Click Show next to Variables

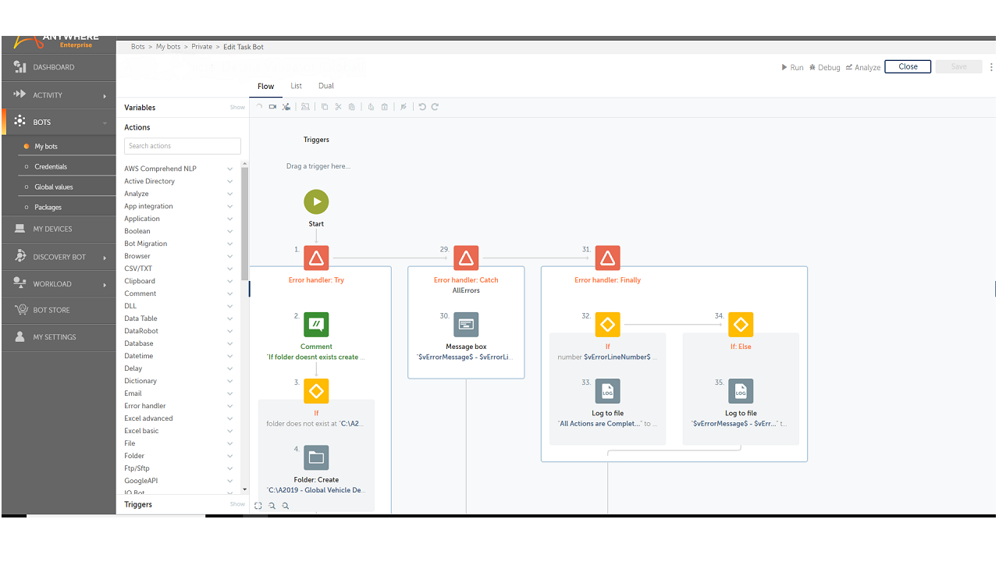point(237,108)
